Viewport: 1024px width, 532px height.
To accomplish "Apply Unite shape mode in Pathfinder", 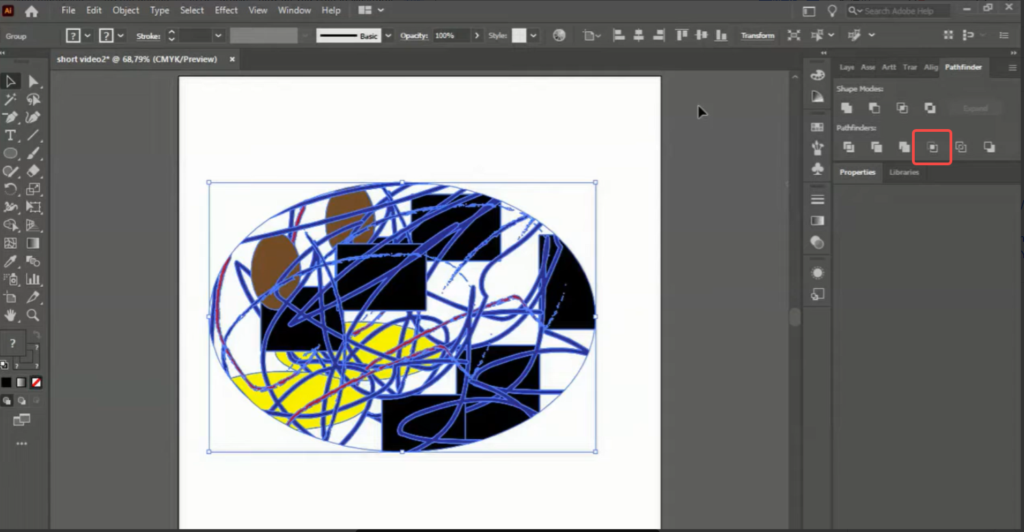I will [x=846, y=108].
